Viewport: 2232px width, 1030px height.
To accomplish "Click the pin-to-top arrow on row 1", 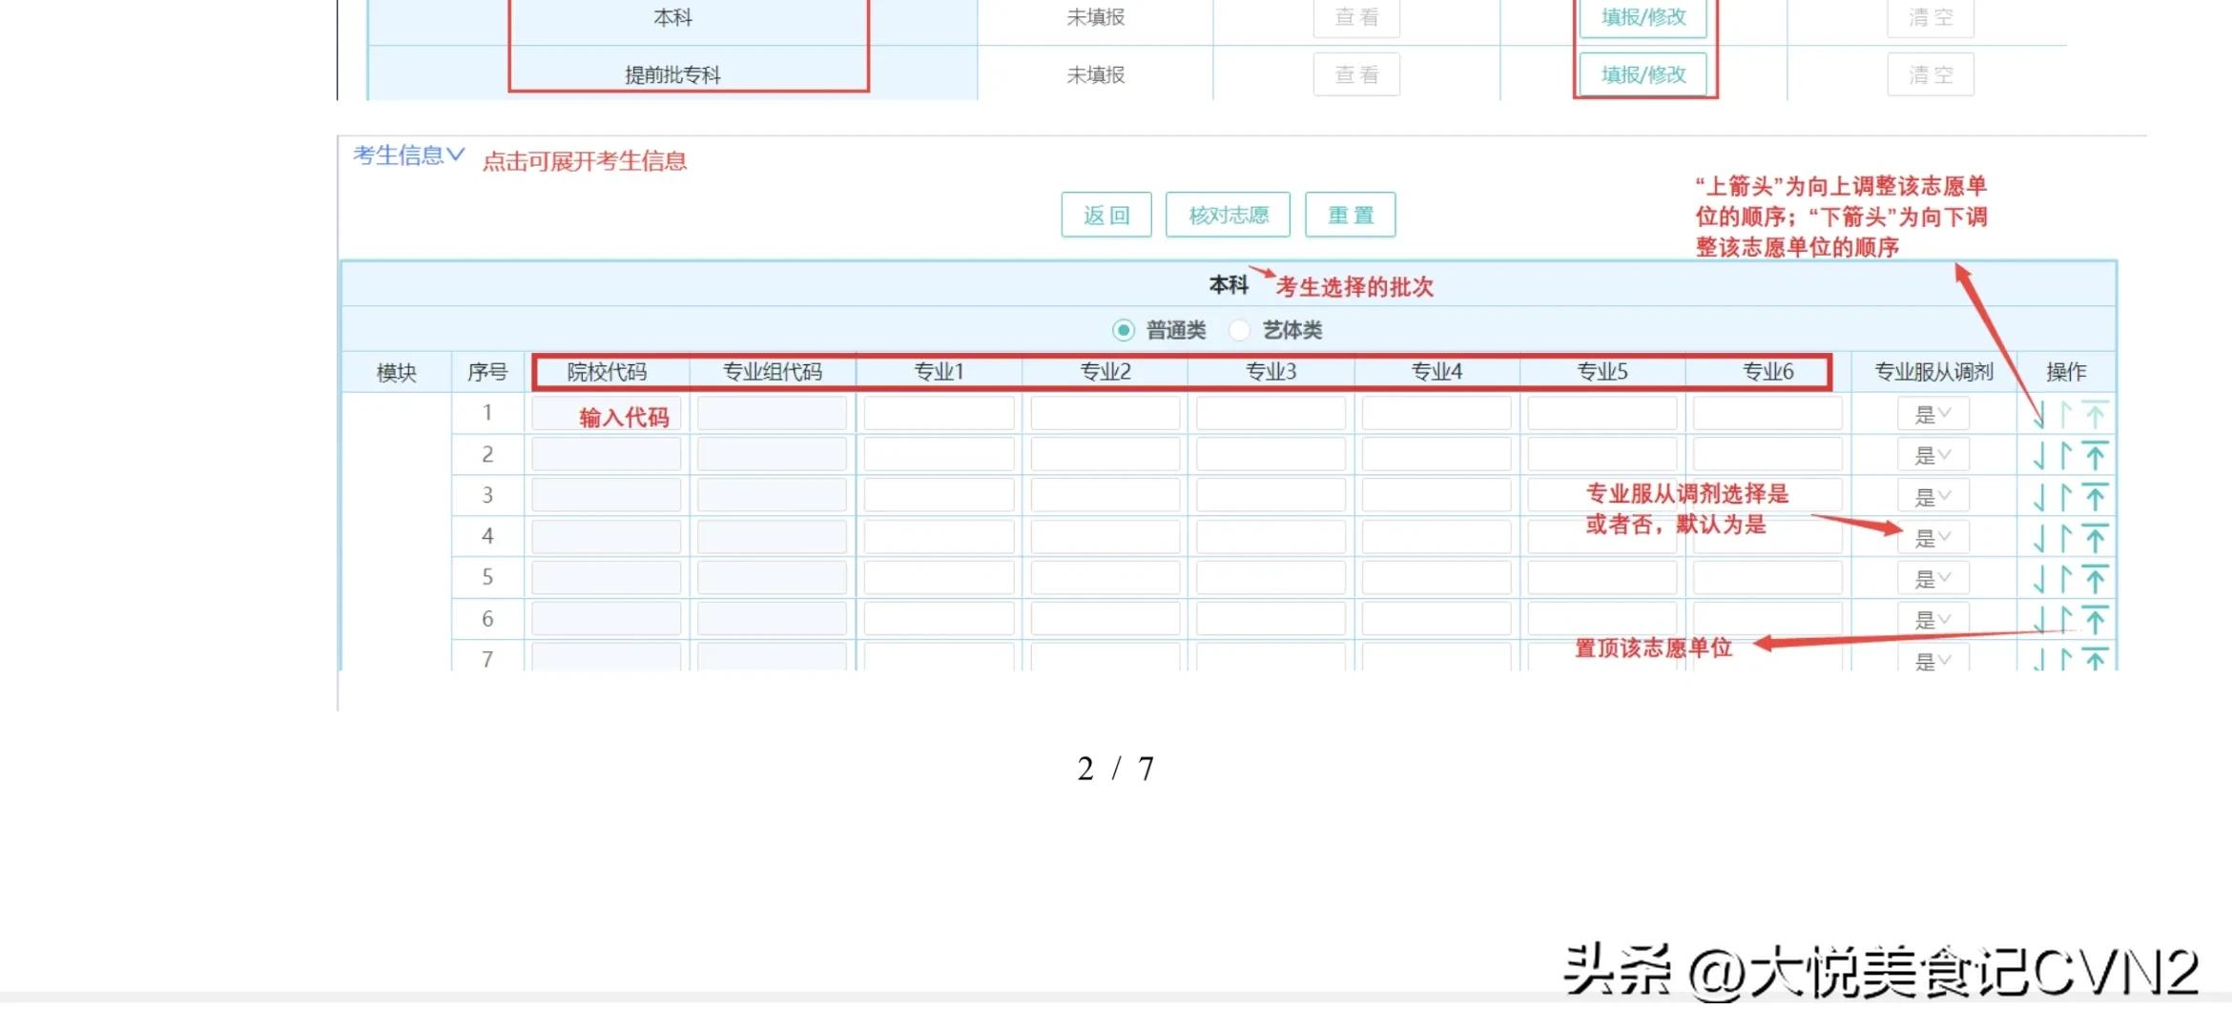I will coord(2096,412).
